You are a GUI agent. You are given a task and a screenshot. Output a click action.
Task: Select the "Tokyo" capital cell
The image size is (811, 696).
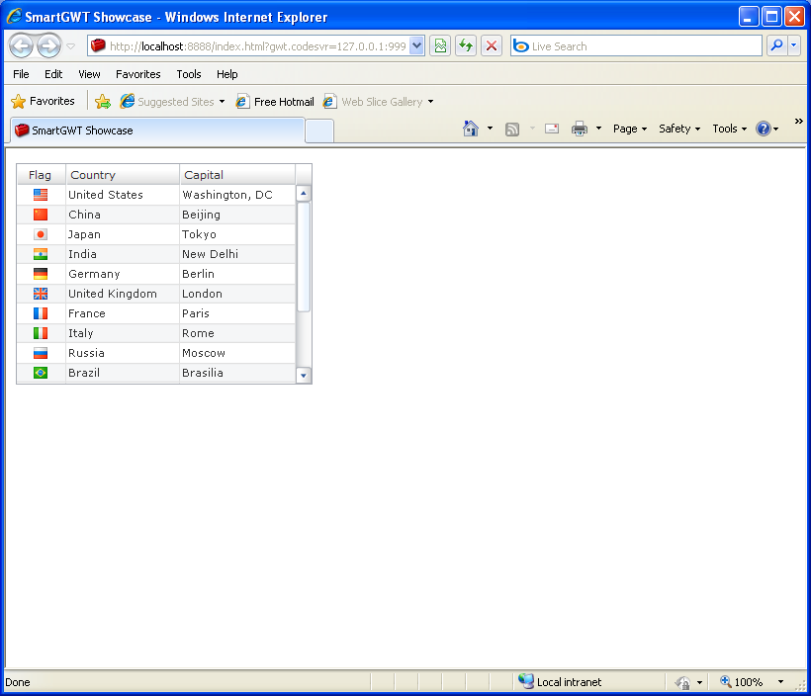[237, 234]
